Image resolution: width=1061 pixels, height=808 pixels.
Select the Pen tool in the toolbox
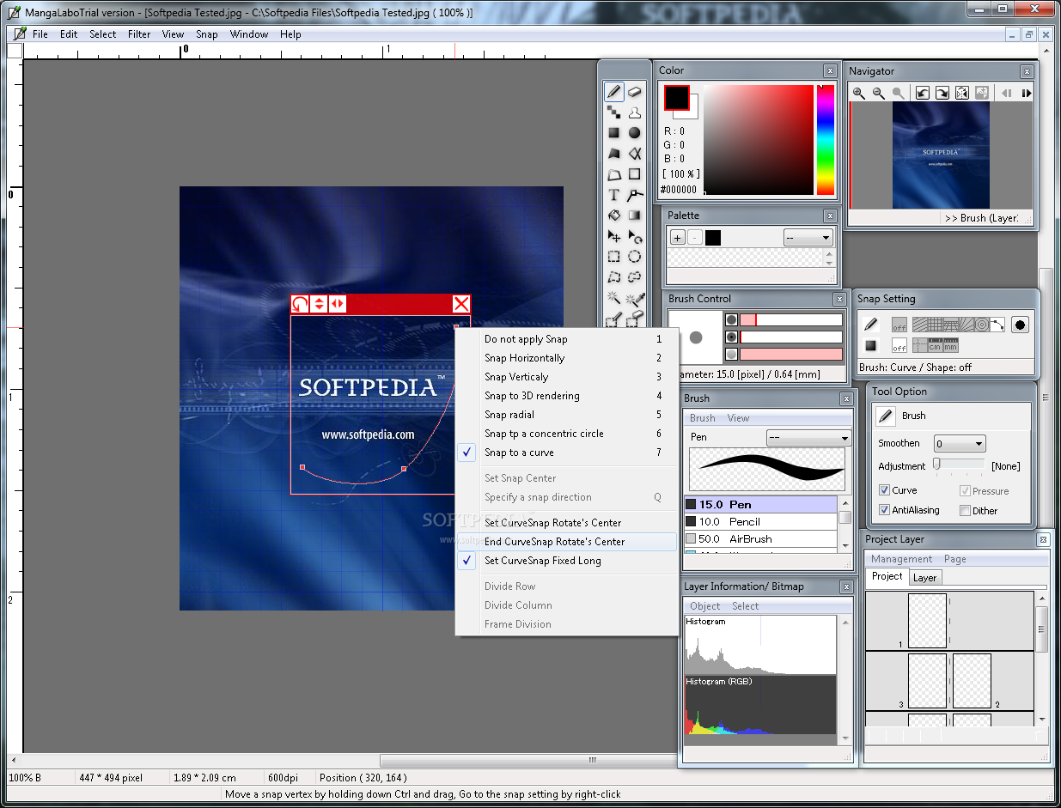[614, 91]
